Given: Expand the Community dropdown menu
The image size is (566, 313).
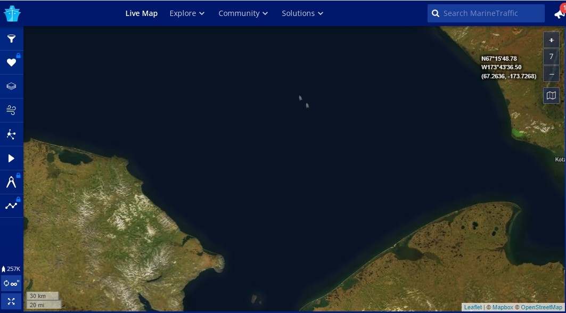Looking at the screenshot, I should [243, 13].
